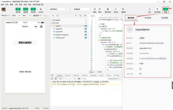173x110 pixels.
Task: Click the 项目 menu
Action: (2, 5)
